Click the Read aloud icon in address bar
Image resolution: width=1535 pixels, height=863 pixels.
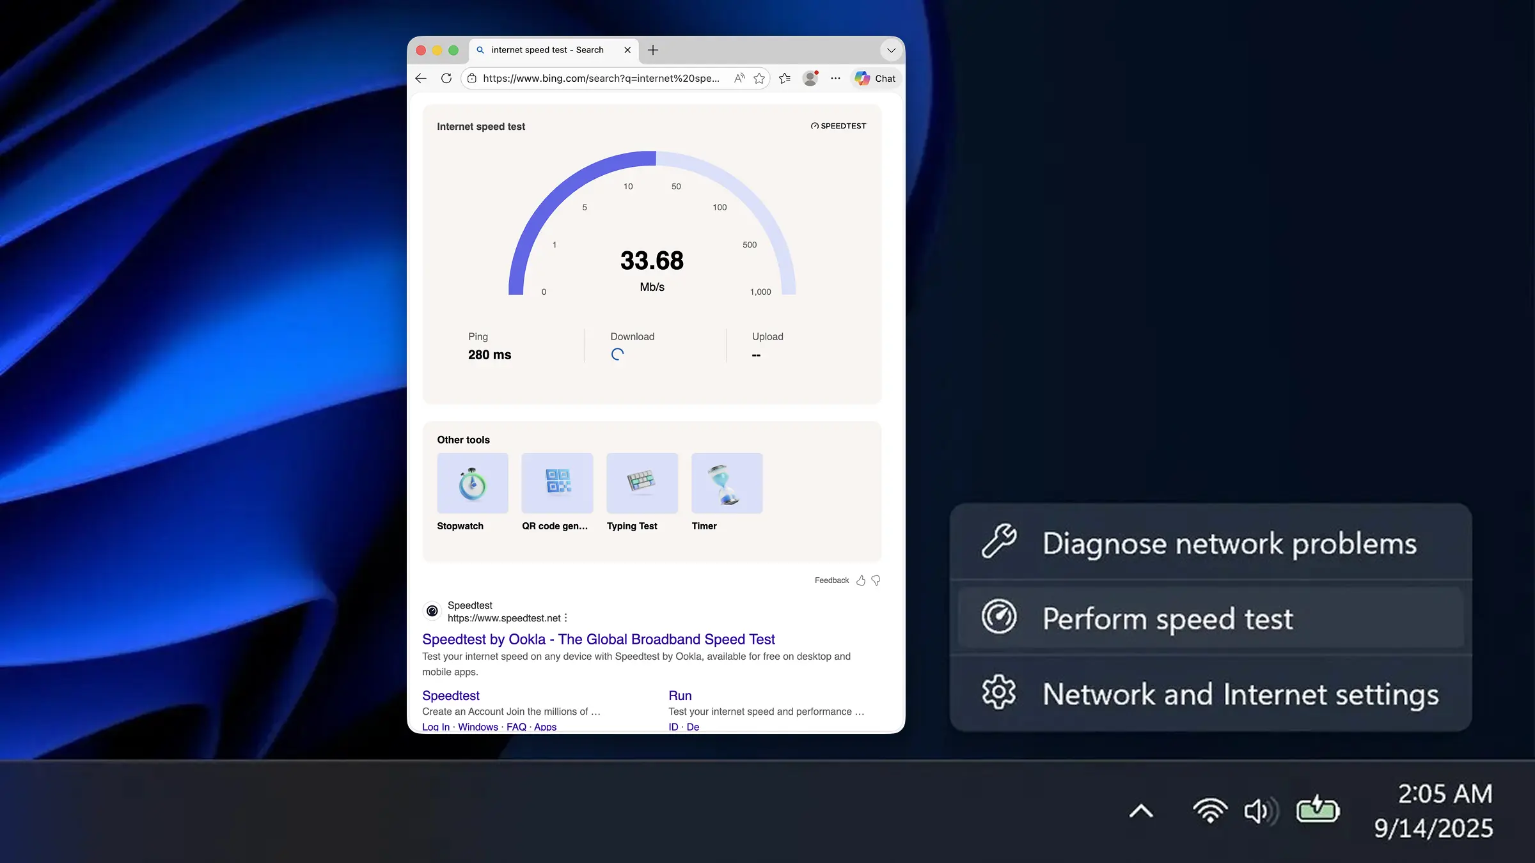click(739, 78)
